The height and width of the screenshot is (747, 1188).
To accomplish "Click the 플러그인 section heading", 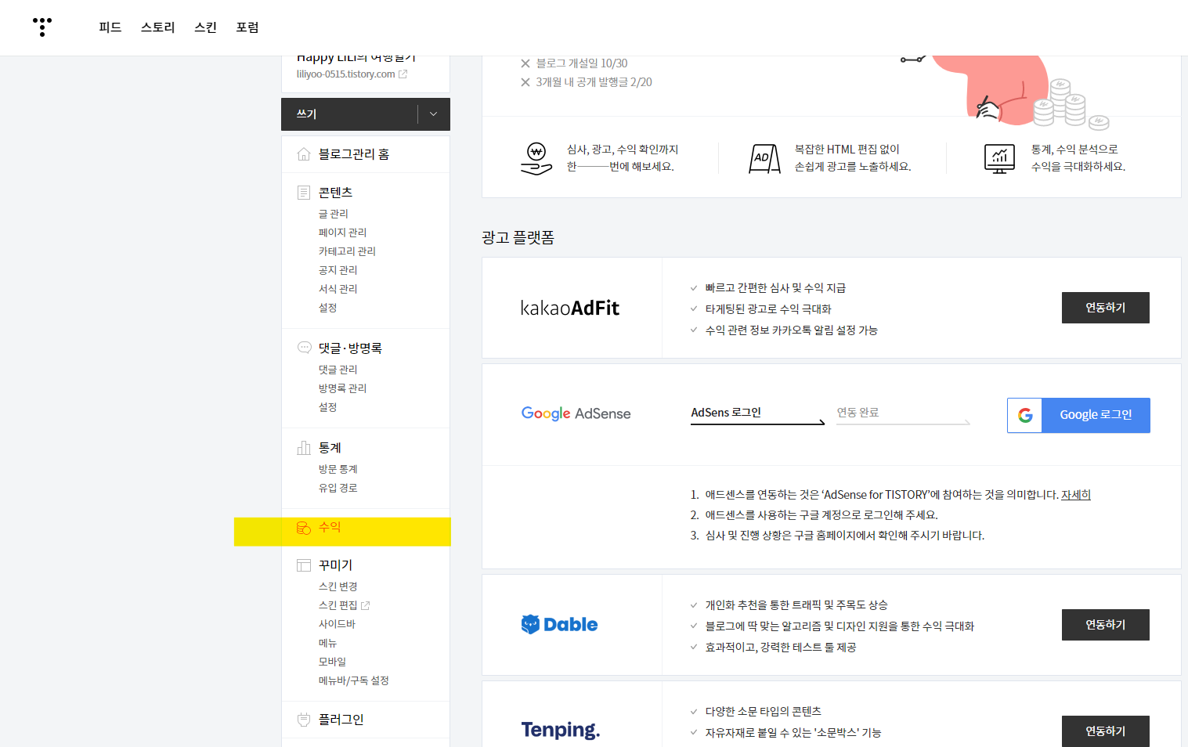I will (341, 720).
